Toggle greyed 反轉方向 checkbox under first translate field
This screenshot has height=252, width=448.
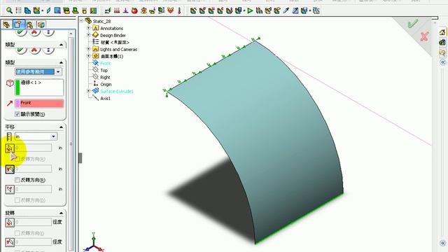(17, 159)
